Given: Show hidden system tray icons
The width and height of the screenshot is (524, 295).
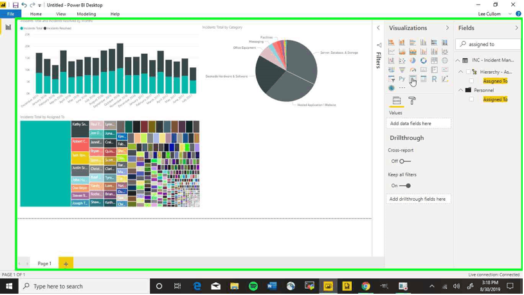Looking at the screenshot, I should click(x=432, y=286).
